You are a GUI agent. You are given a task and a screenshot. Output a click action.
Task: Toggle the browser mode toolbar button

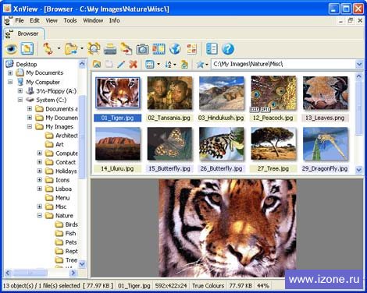[x=27, y=48]
